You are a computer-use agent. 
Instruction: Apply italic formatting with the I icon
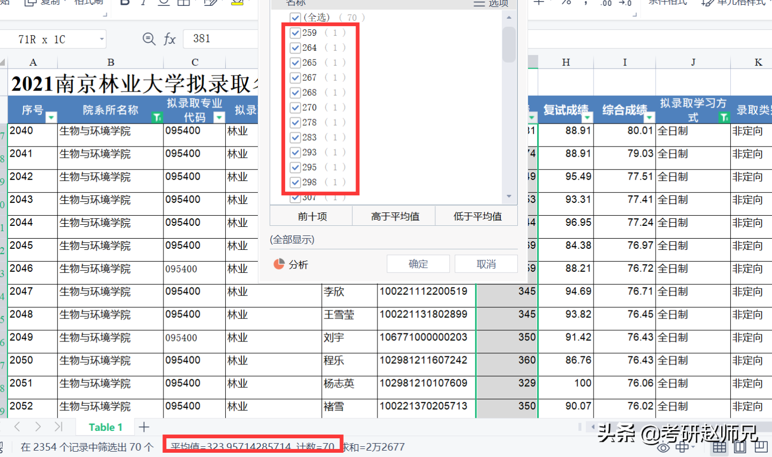pyautogui.click(x=143, y=3)
